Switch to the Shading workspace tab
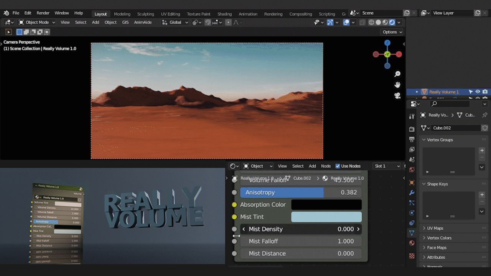Screen dimensions: 491x276 tap(224, 14)
